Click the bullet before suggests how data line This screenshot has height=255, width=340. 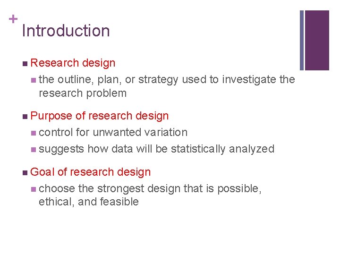[34, 150]
